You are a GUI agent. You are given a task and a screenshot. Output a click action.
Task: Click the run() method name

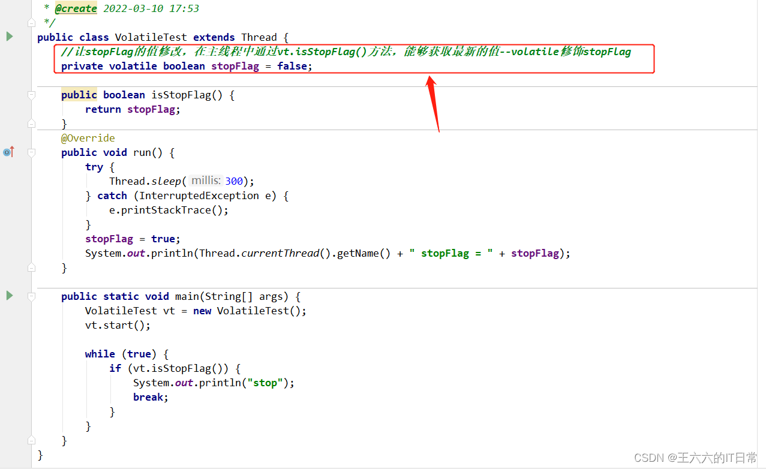click(142, 152)
